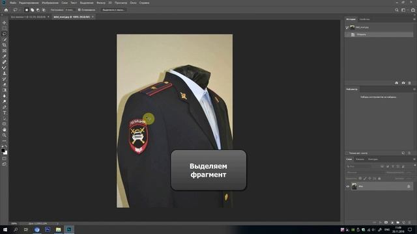This screenshot has width=417, height=234.
Task: Open the Edit Toolbar three-dots button
Action: [5, 141]
